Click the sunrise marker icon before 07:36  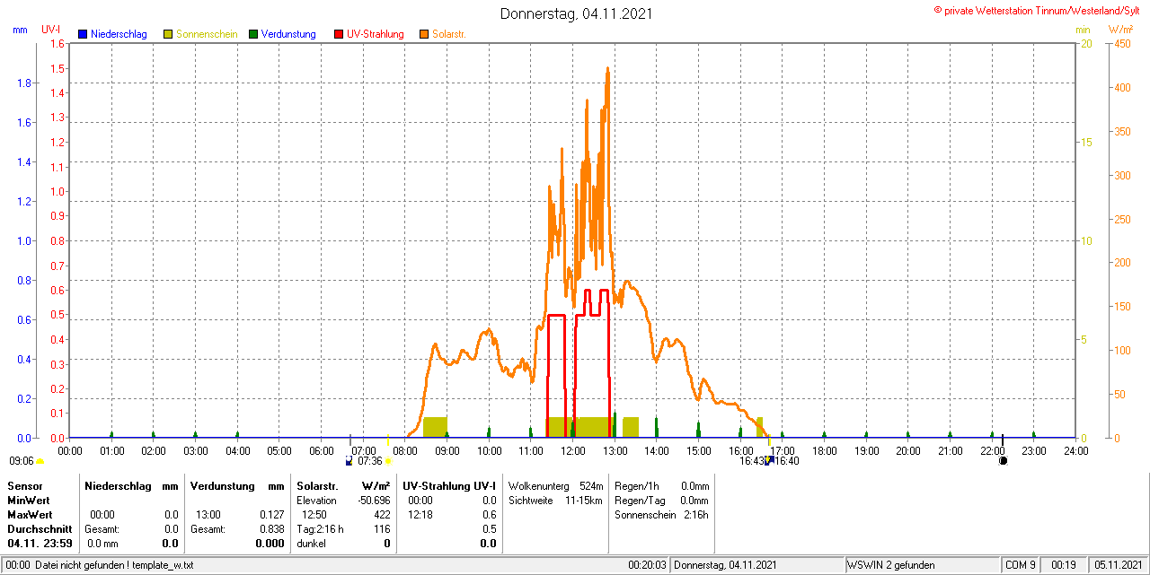[x=349, y=461]
